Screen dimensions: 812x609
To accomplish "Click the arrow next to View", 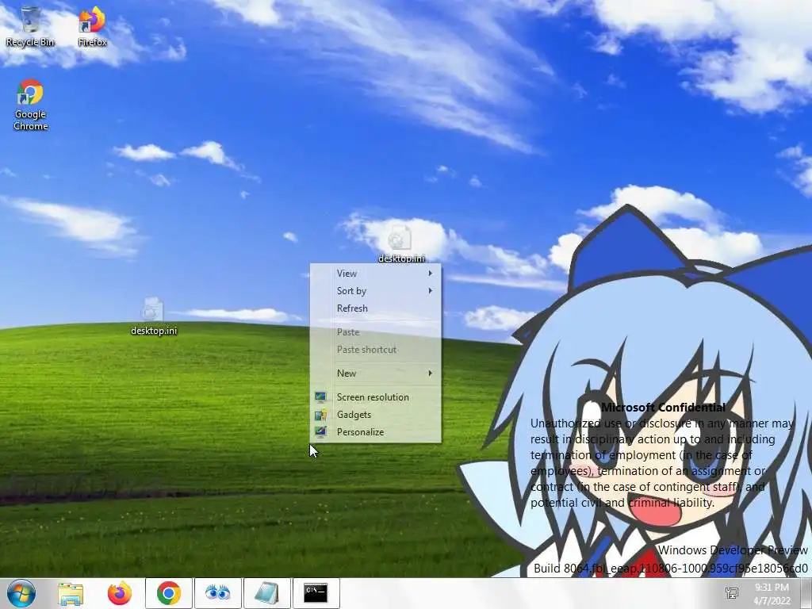I will 430,274.
